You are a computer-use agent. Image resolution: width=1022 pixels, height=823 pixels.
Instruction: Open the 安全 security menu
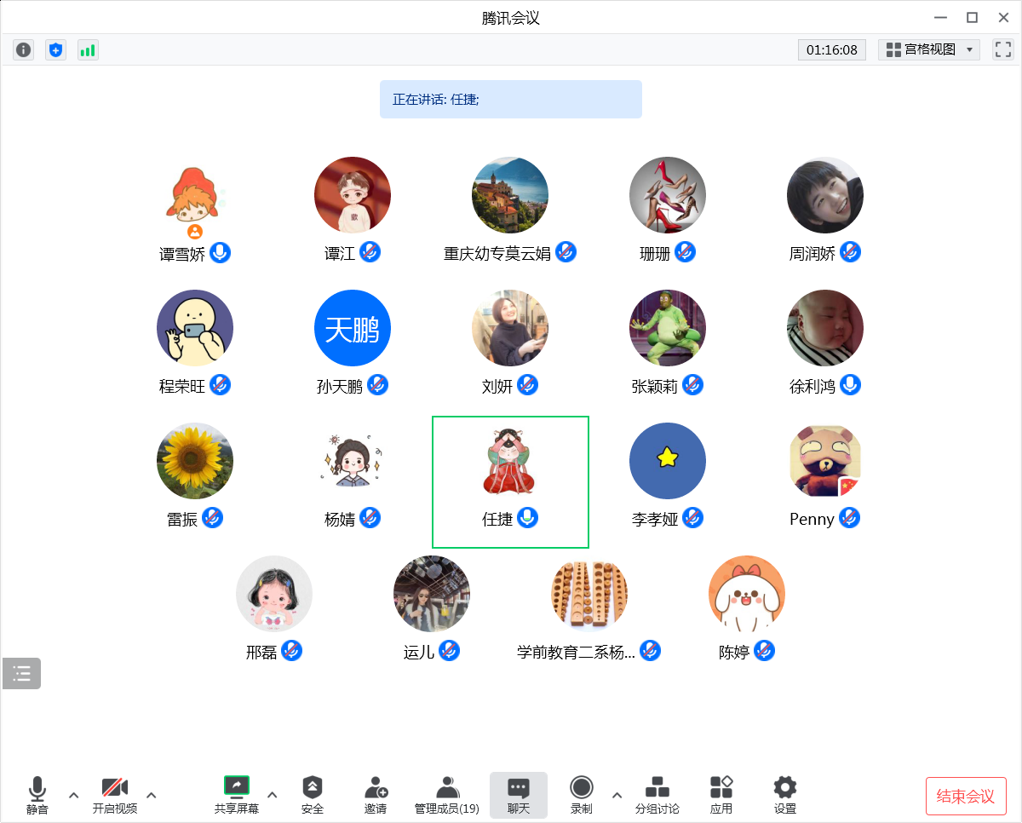pos(313,796)
